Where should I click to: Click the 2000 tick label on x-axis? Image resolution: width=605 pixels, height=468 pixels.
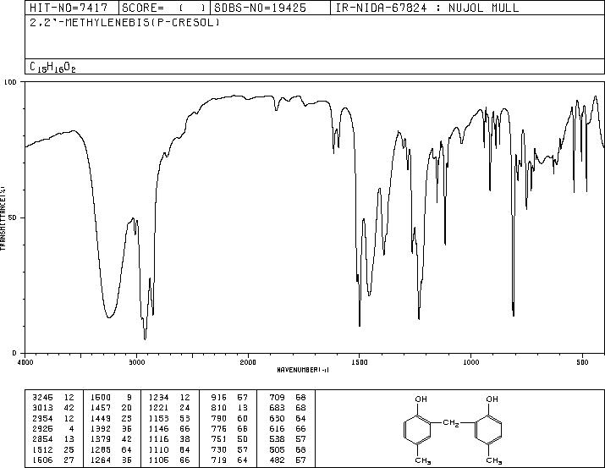point(248,362)
